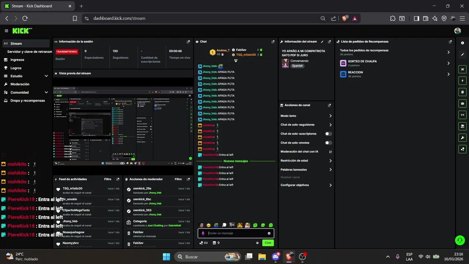Toggle right sidebar rewards dots widget icon

click(x=462, y=149)
